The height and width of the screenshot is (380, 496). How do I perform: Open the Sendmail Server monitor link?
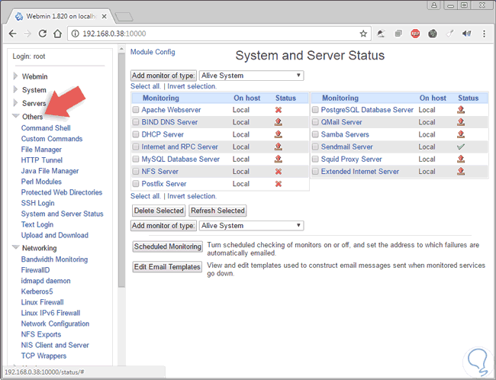tap(347, 147)
